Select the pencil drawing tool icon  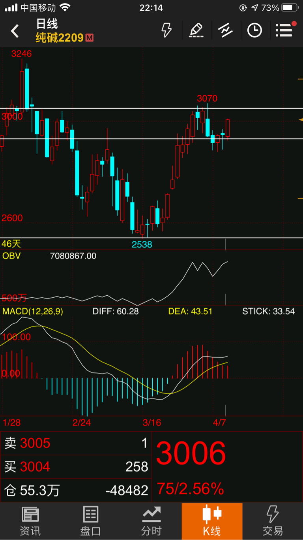pos(196,30)
